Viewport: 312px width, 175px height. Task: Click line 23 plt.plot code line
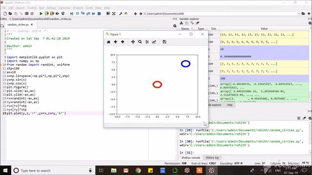36,113
